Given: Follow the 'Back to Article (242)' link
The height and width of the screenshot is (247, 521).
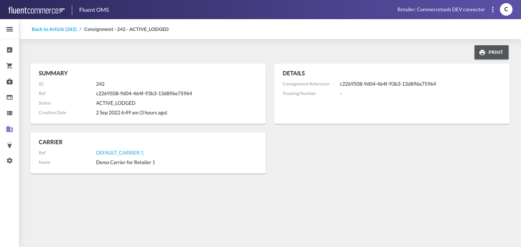Looking at the screenshot, I should point(54,29).
